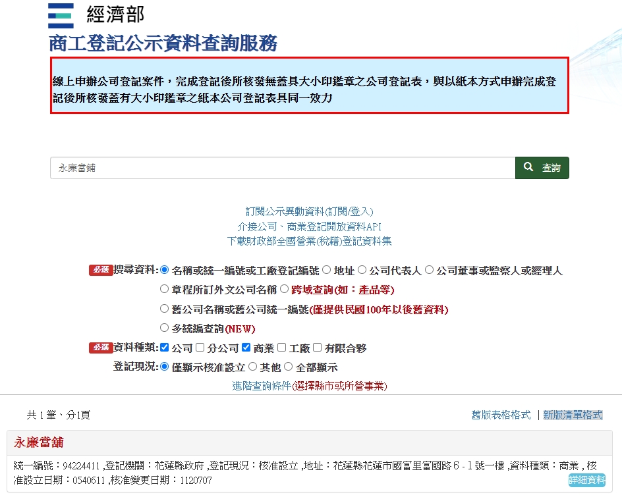The image size is (622, 501).
Task: Click the 統一編號:94224411 result details text
Action: [x=305, y=473]
